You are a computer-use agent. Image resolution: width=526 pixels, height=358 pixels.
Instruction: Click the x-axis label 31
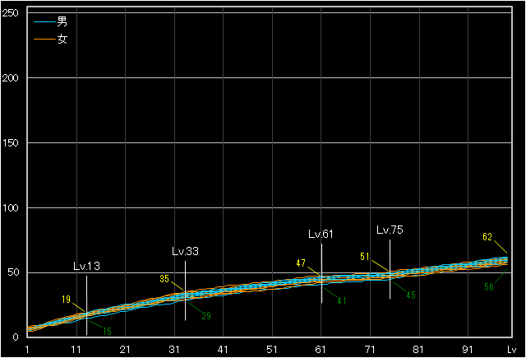click(174, 350)
